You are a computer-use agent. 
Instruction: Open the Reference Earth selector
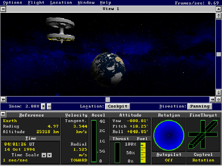(x=10, y=121)
